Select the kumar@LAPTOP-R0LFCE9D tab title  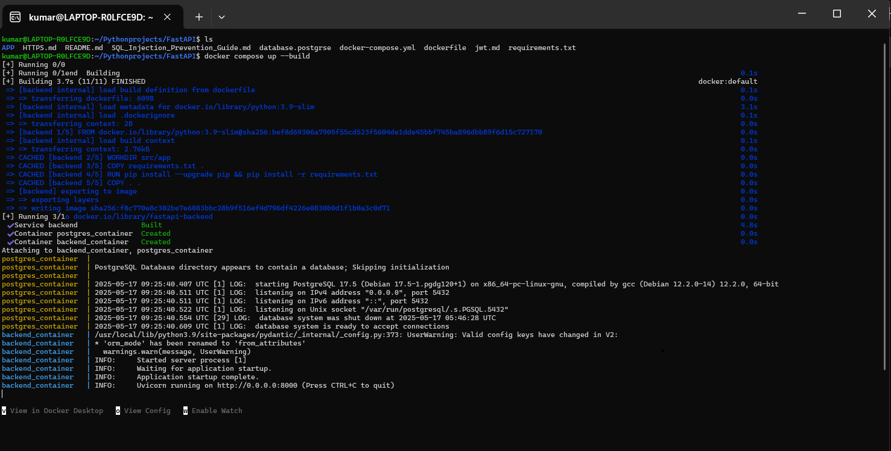click(90, 17)
